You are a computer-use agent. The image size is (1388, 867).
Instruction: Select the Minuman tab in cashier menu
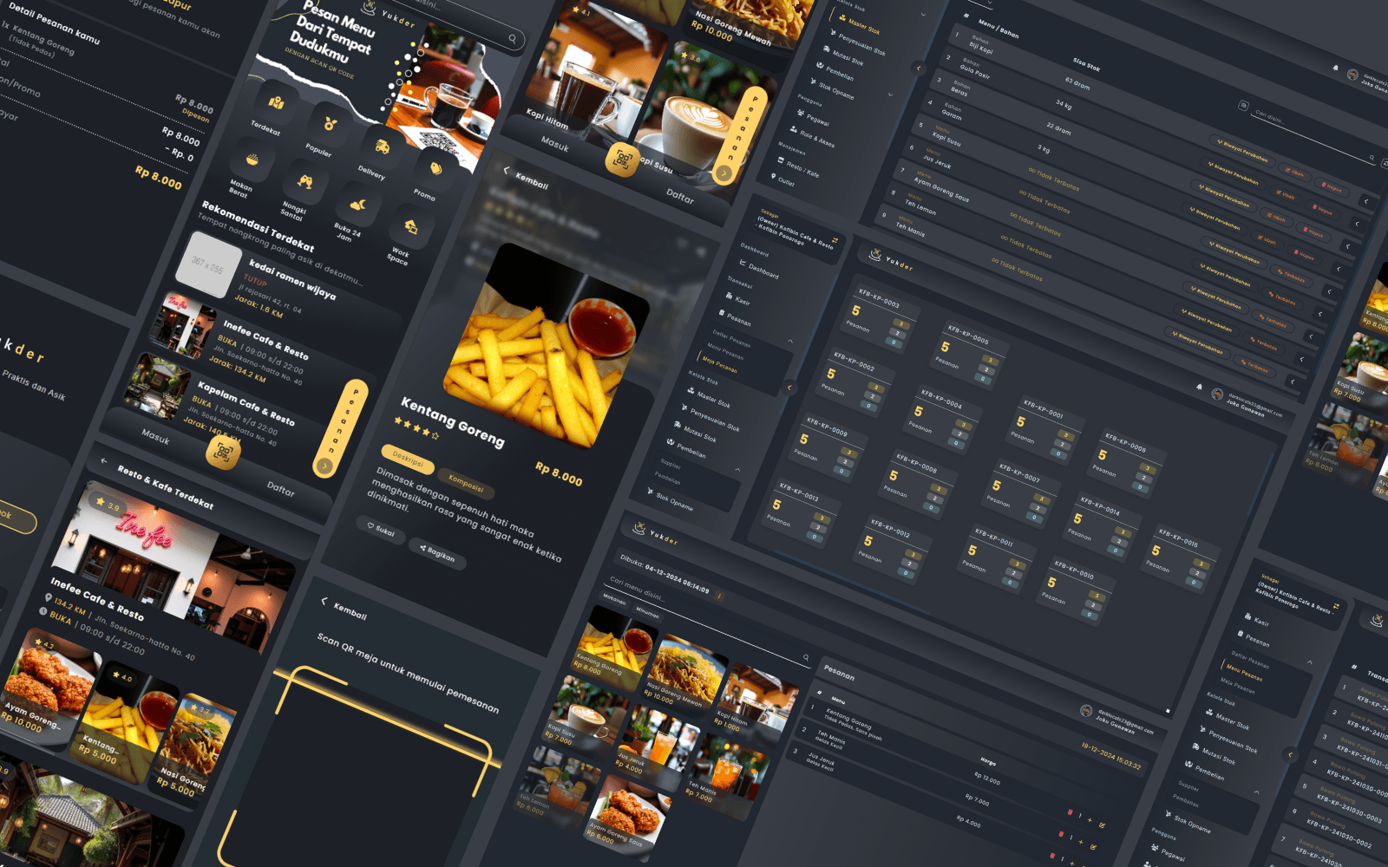647,613
